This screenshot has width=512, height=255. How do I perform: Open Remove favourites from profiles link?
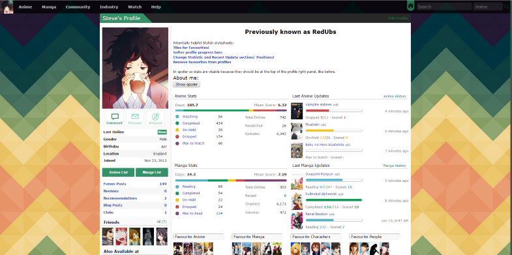[202, 62]
